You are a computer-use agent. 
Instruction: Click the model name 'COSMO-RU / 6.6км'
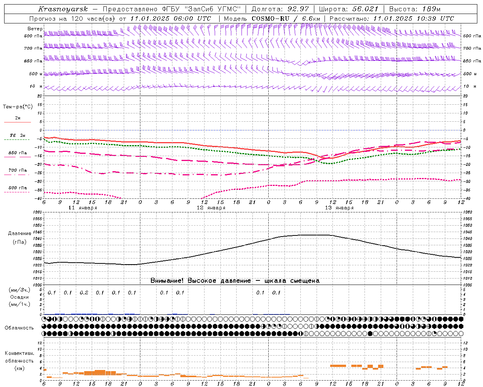[286, 19]
